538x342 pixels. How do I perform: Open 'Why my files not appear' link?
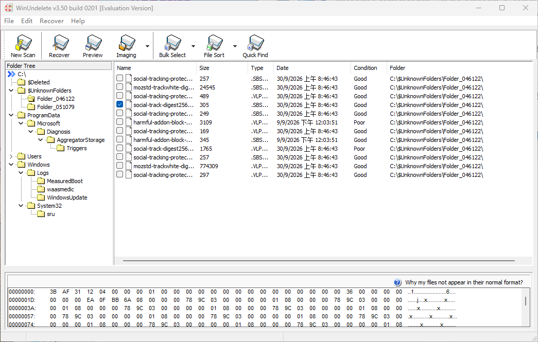click(x=464, y=282)
